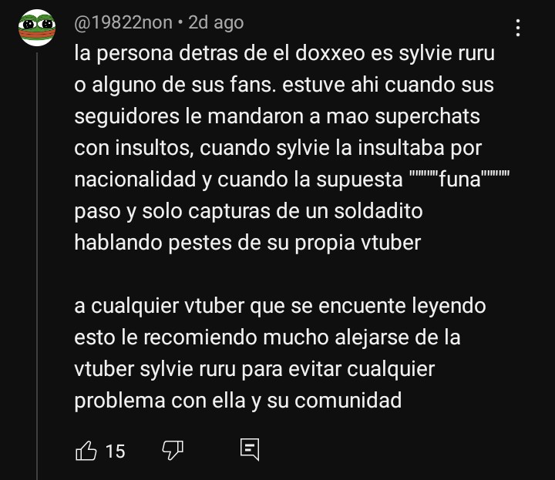Viewport: 555px width, 480px height.
Task: Visit the @19822non channel link
Action: [x=123, y=22]
